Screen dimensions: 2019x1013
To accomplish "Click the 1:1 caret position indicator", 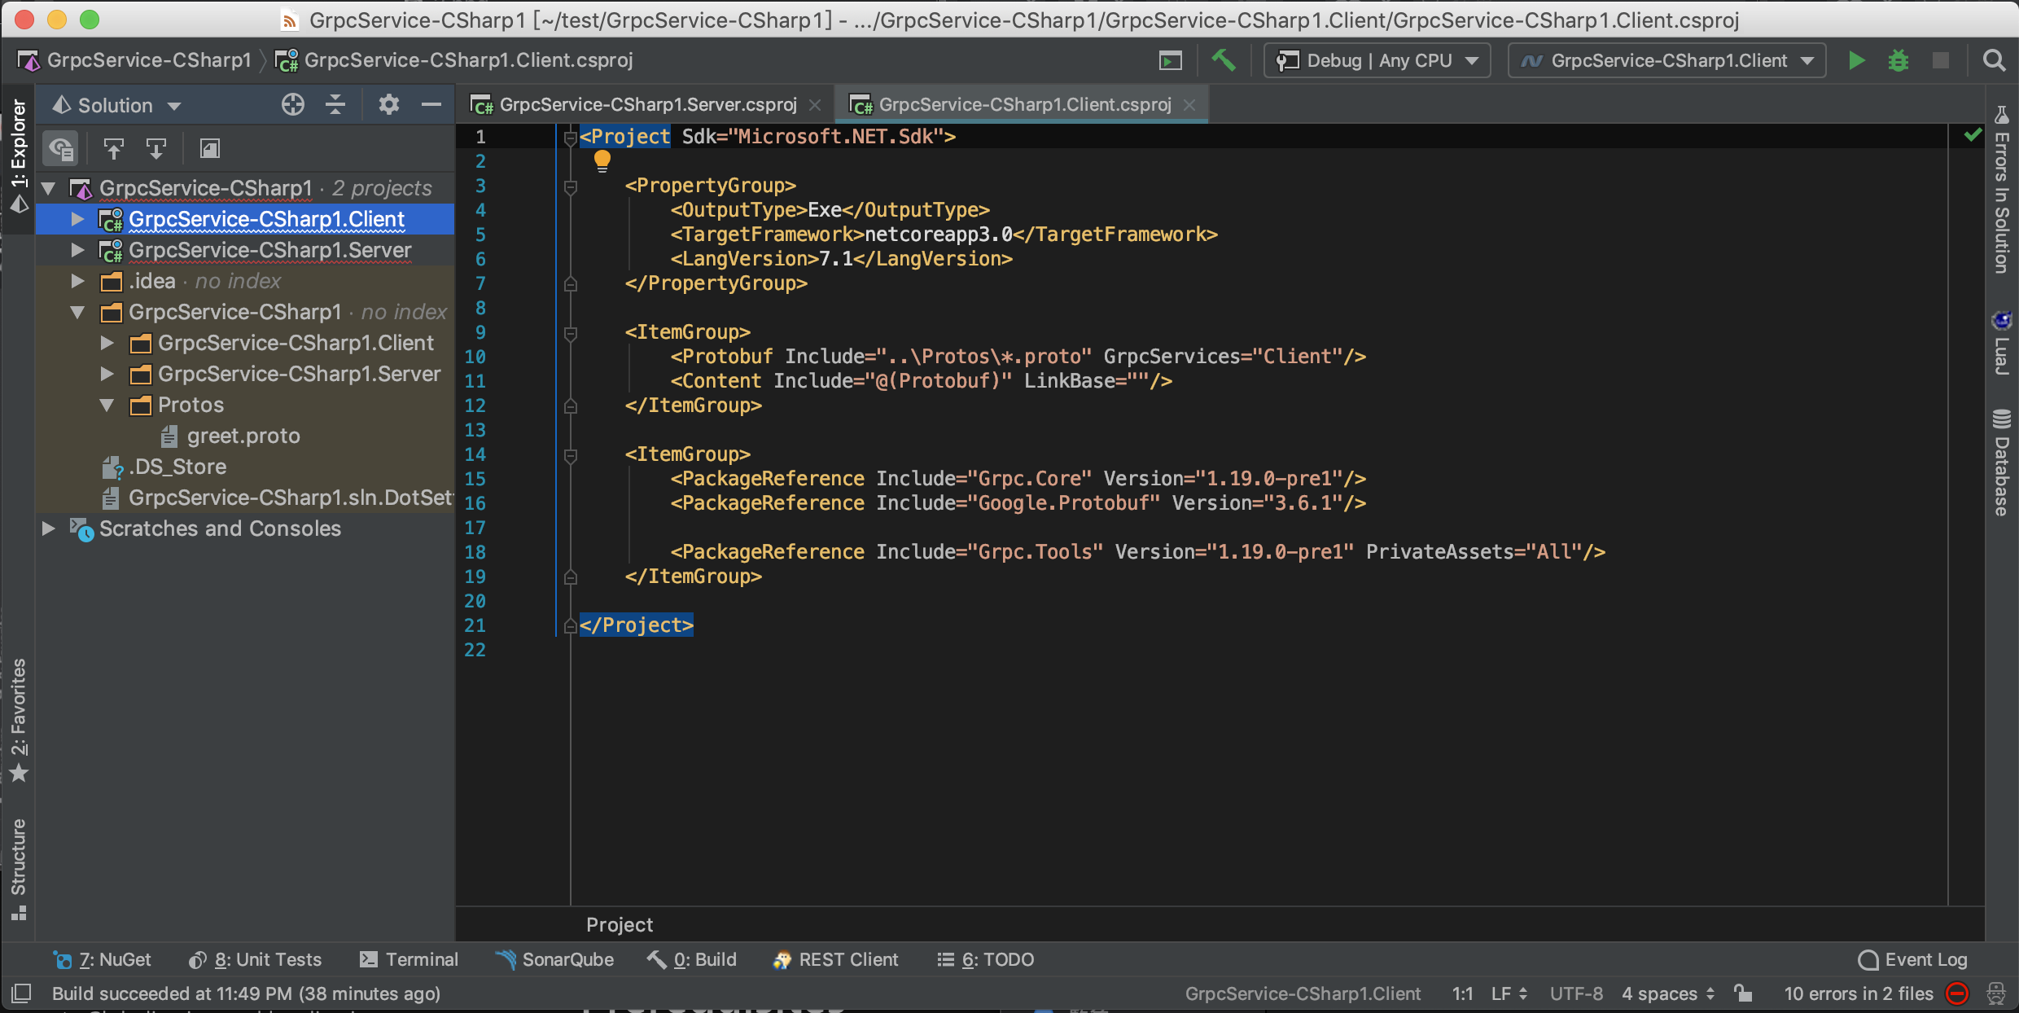I will pyautogui.click(x=1463, y=993).
